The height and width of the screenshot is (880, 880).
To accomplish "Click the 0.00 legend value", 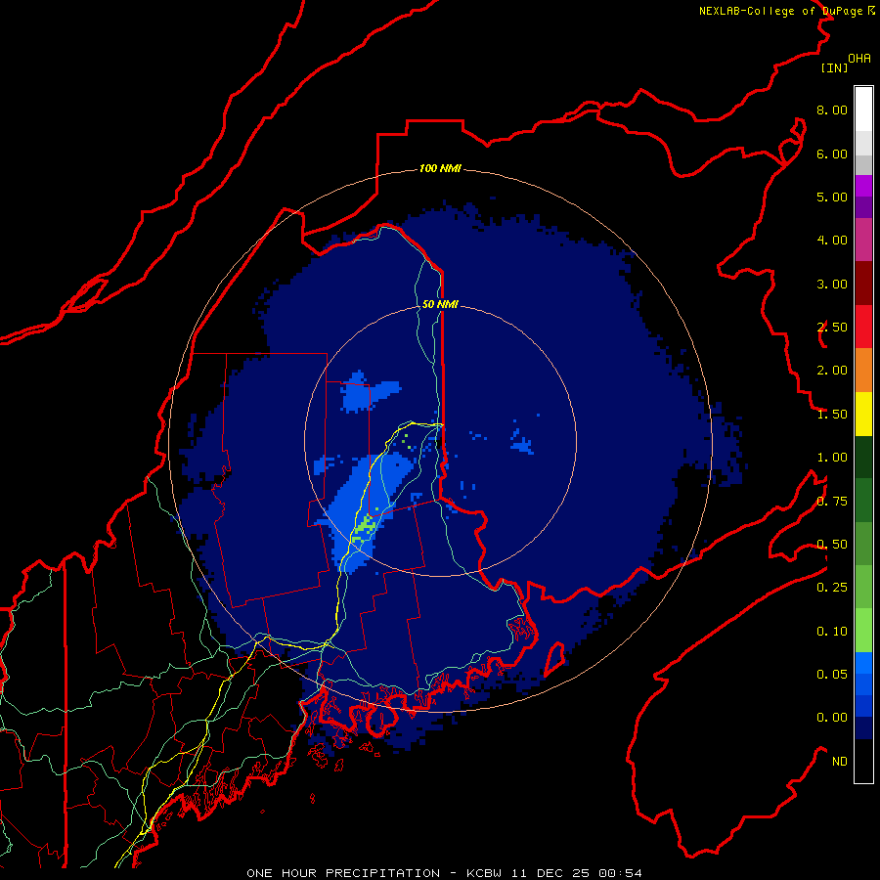I will pos(832,718).
